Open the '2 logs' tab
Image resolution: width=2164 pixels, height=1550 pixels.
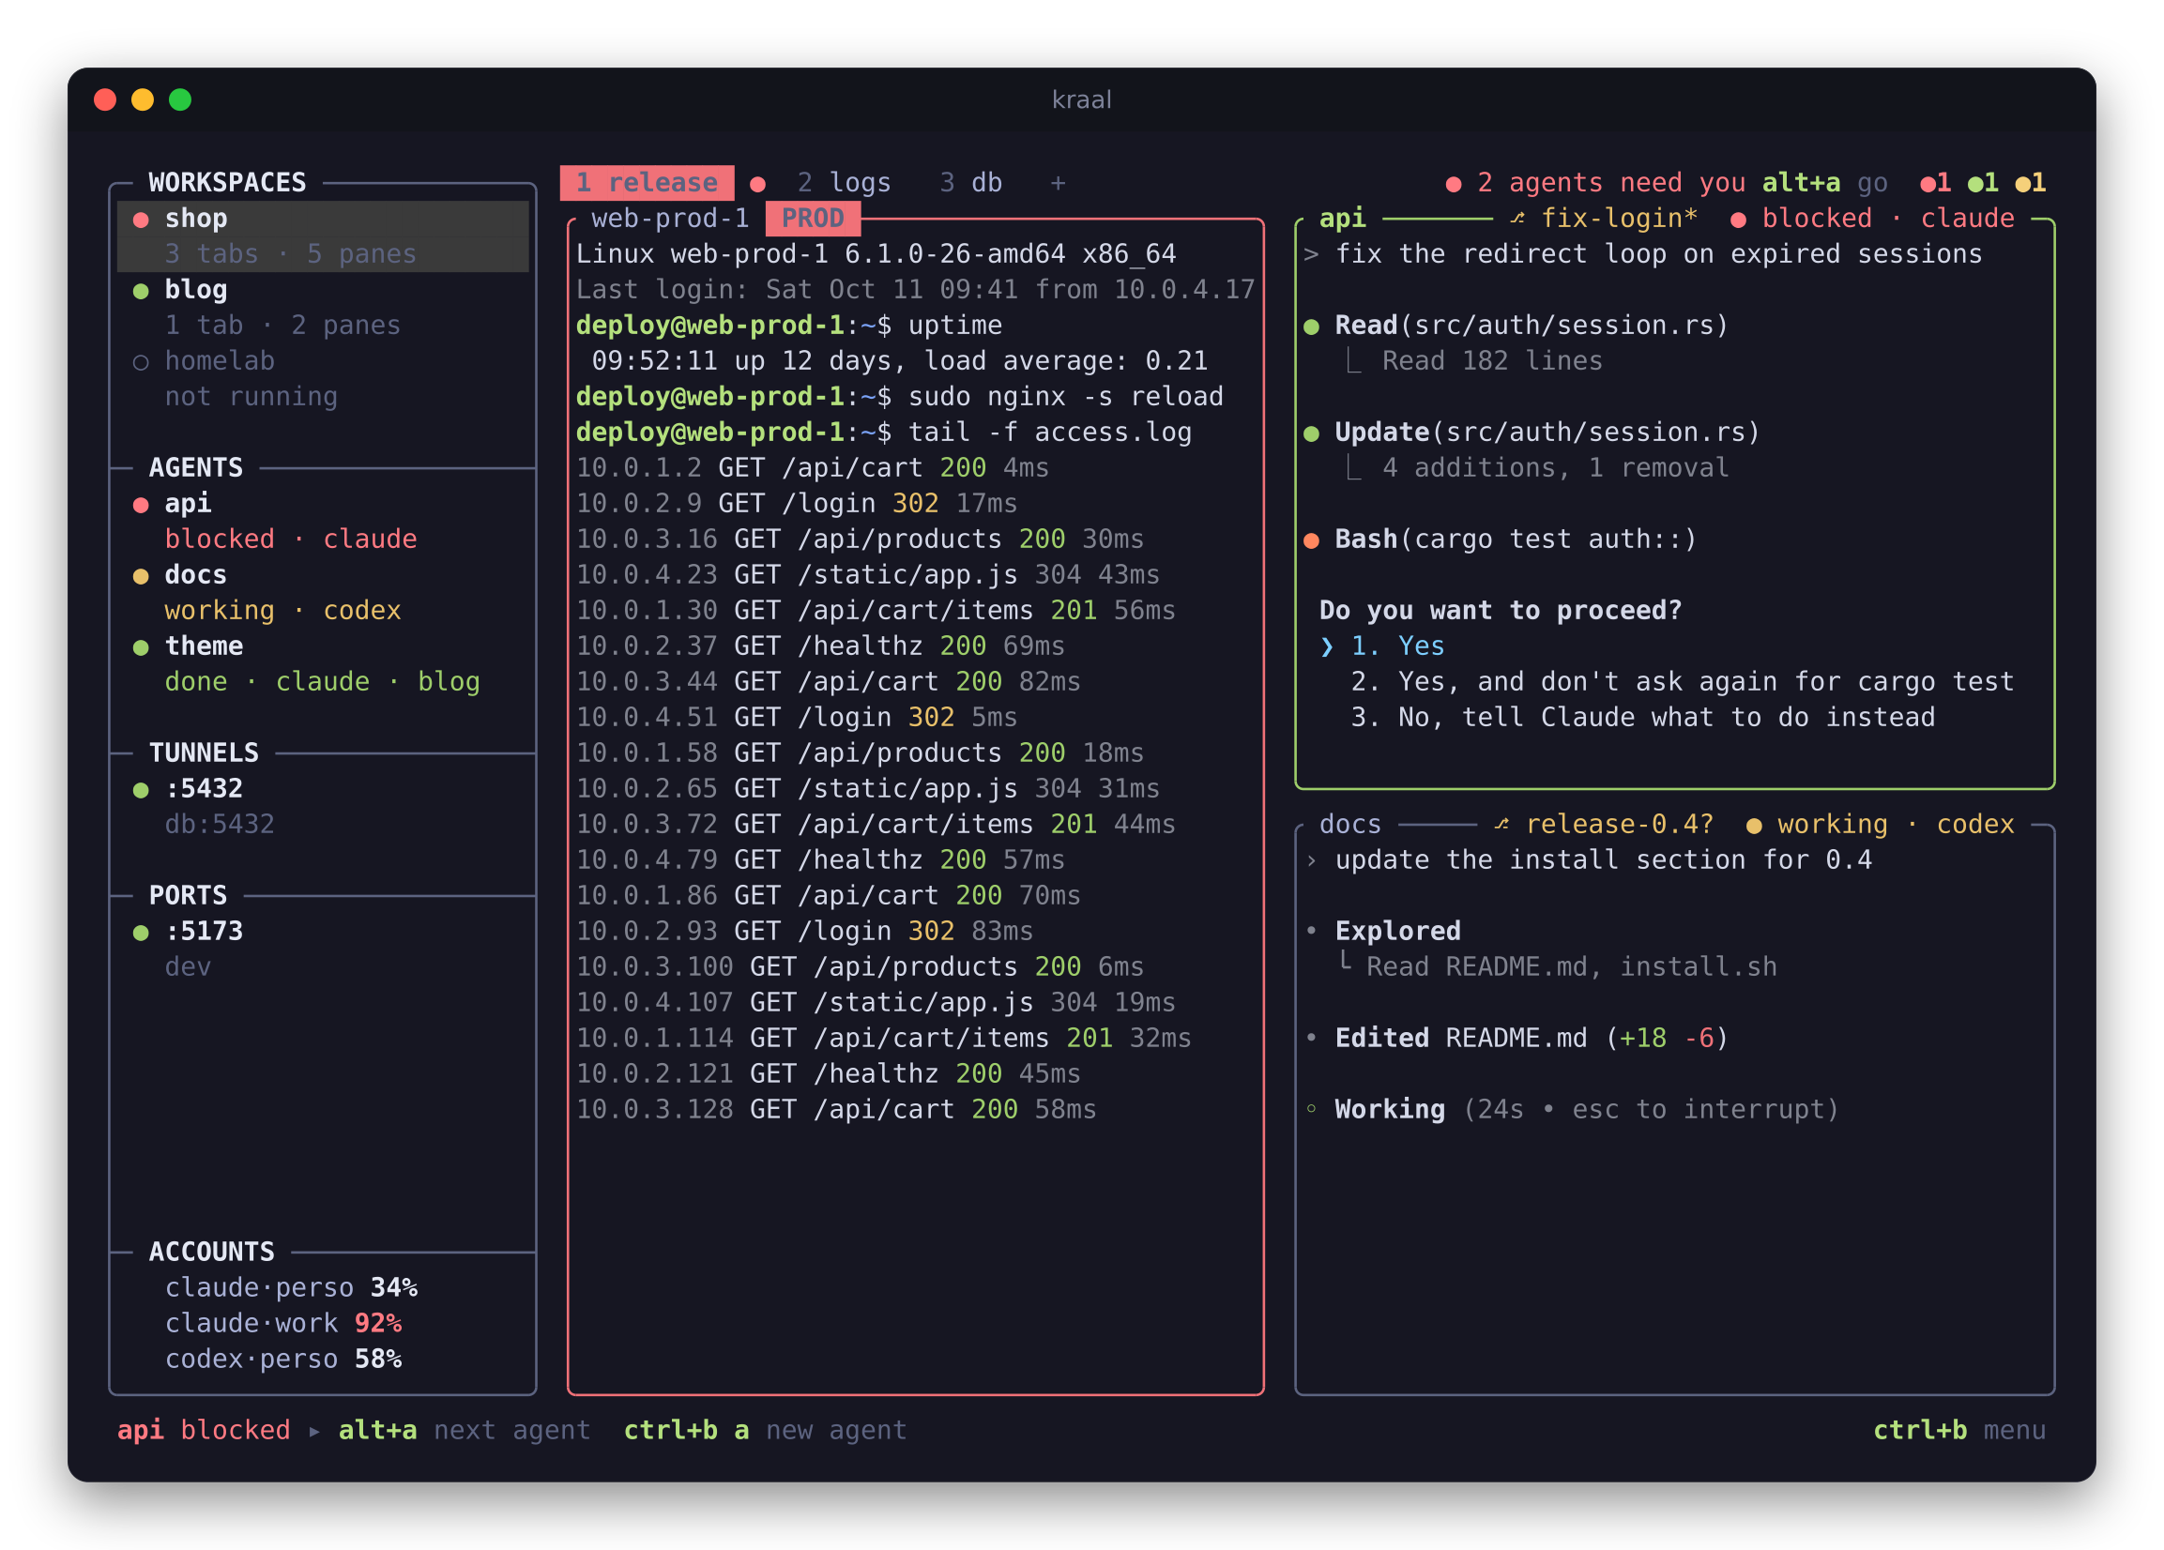(844, 182)
